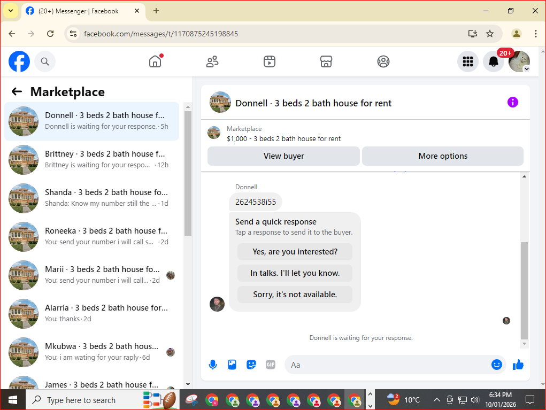The image size is (546, 410).
Task: Open the Chrome profile icon
Action: point(517,34)
